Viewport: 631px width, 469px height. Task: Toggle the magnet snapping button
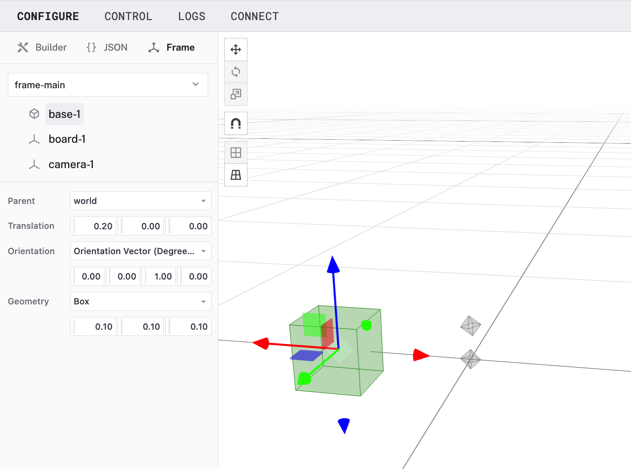(x=236, y=124)
